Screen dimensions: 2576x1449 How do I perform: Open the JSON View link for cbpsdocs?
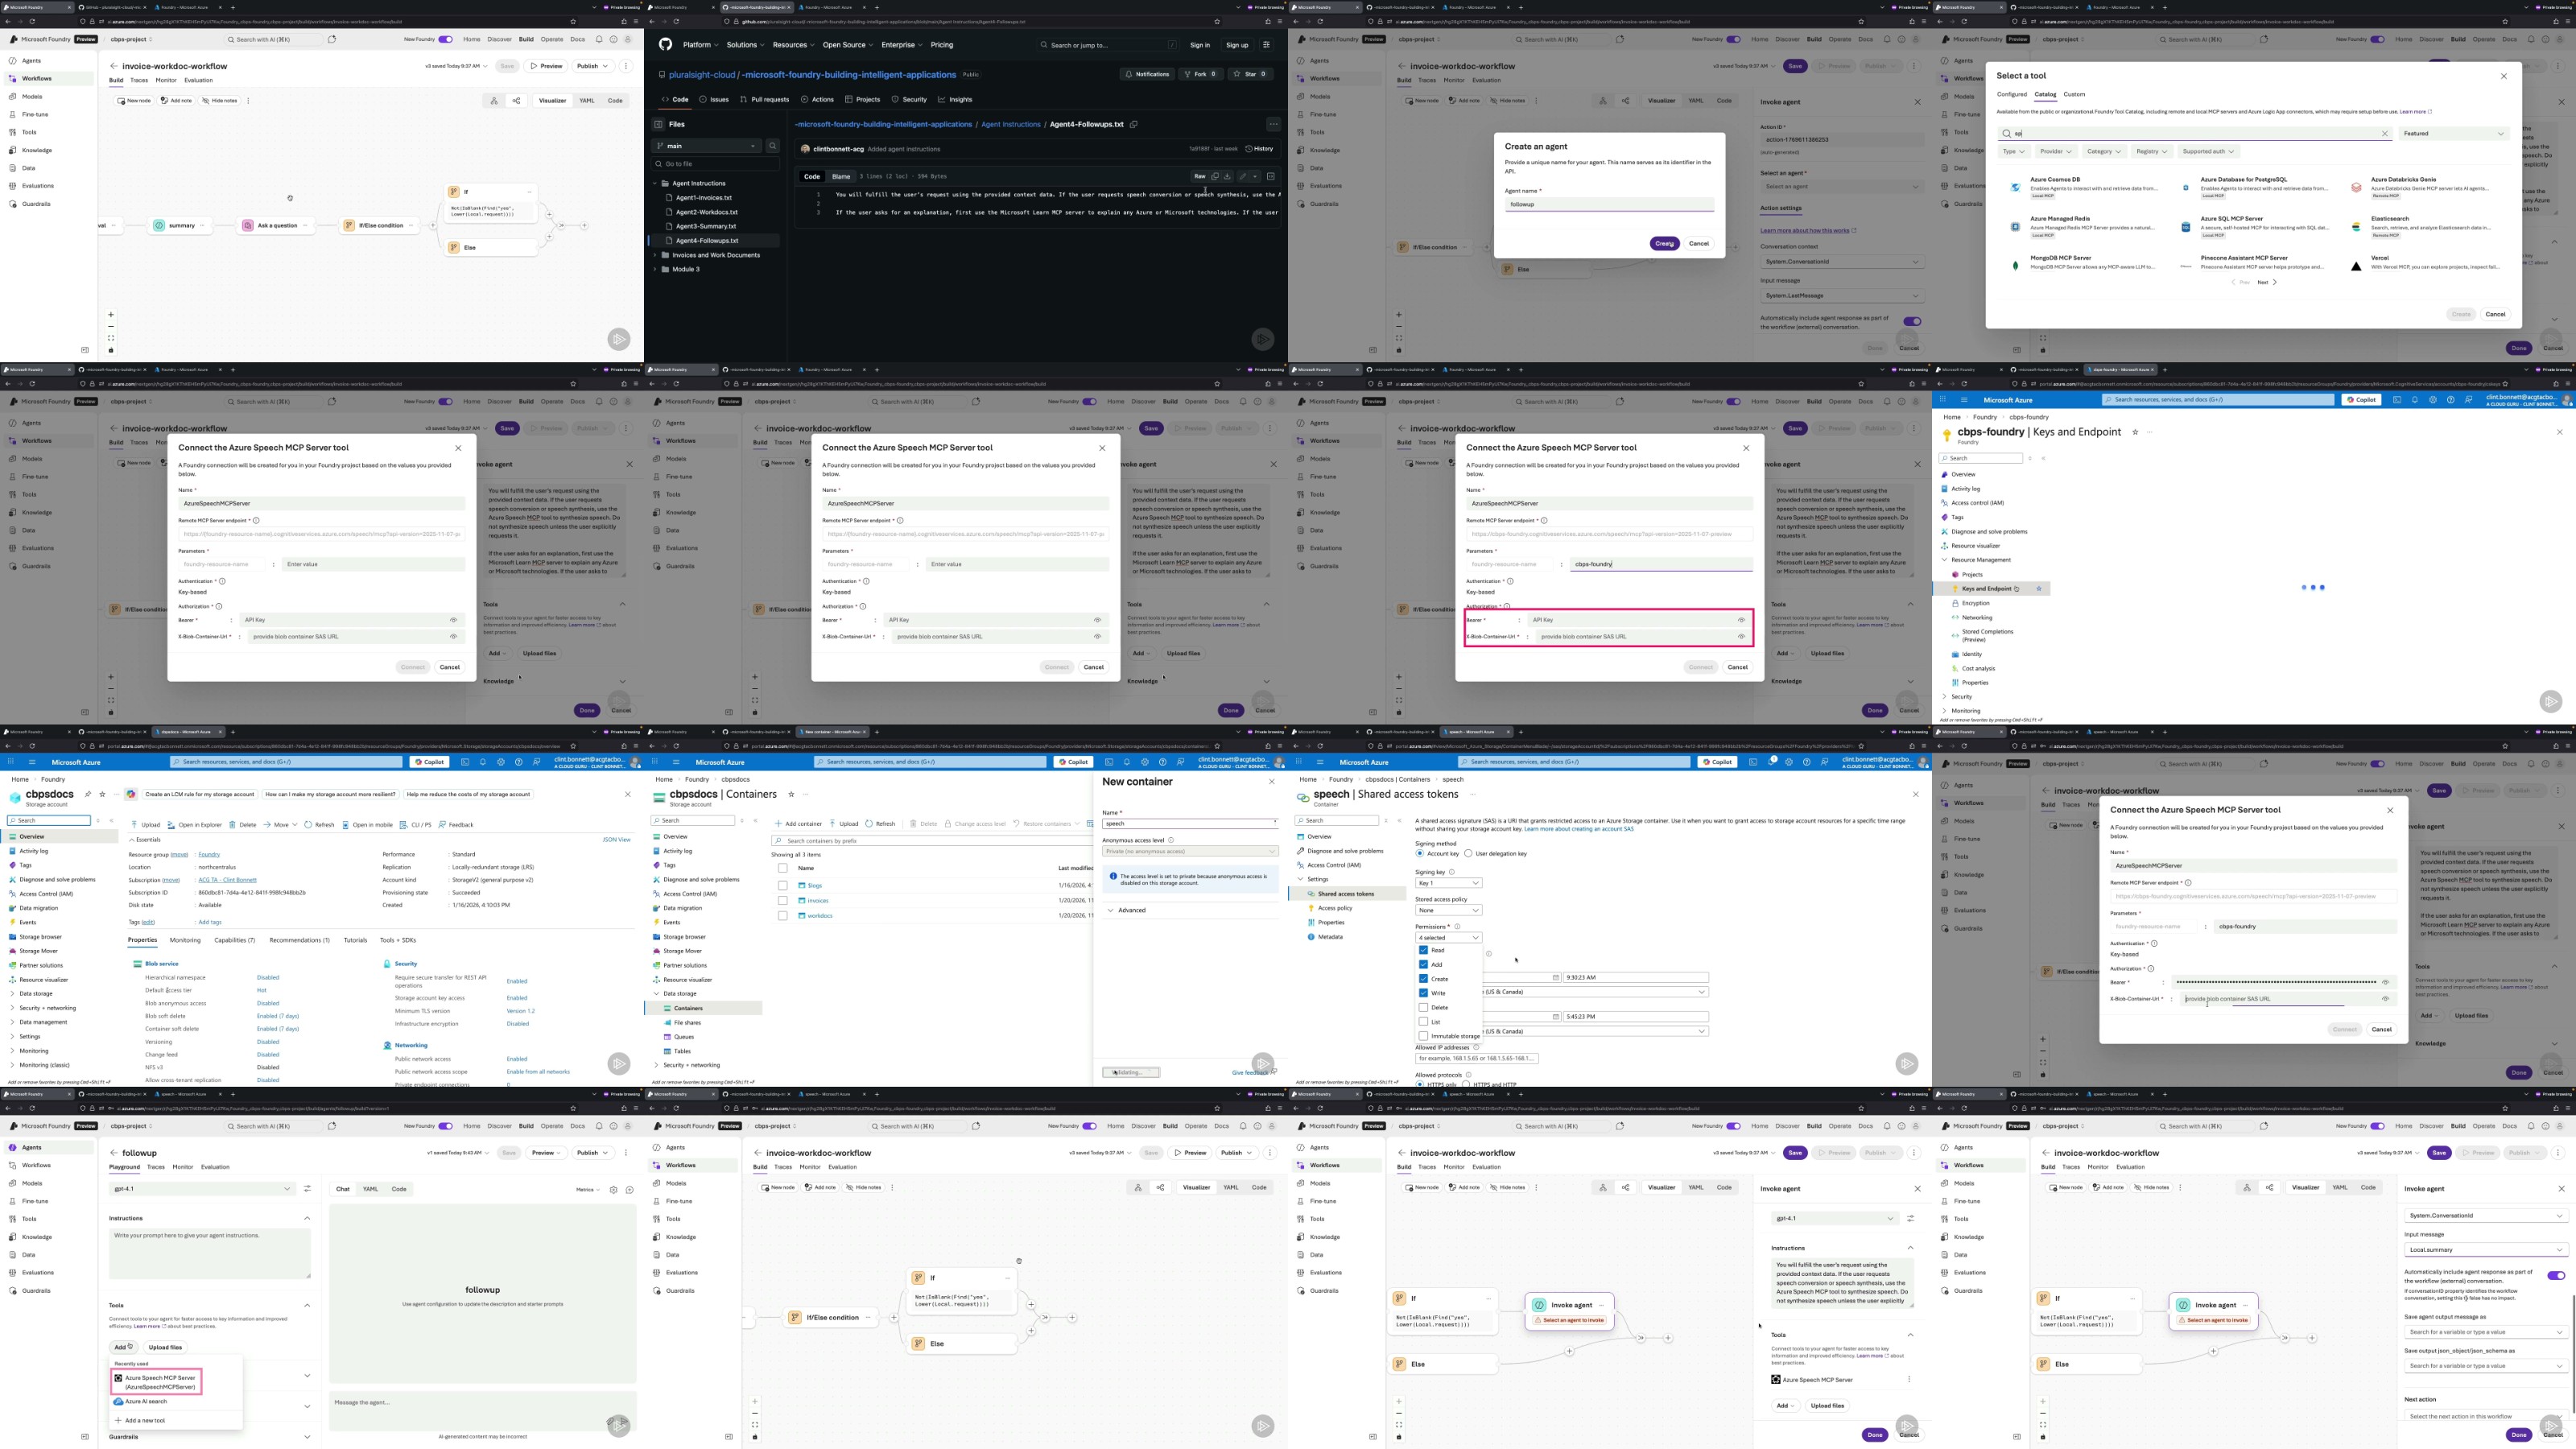coord(617,840)
